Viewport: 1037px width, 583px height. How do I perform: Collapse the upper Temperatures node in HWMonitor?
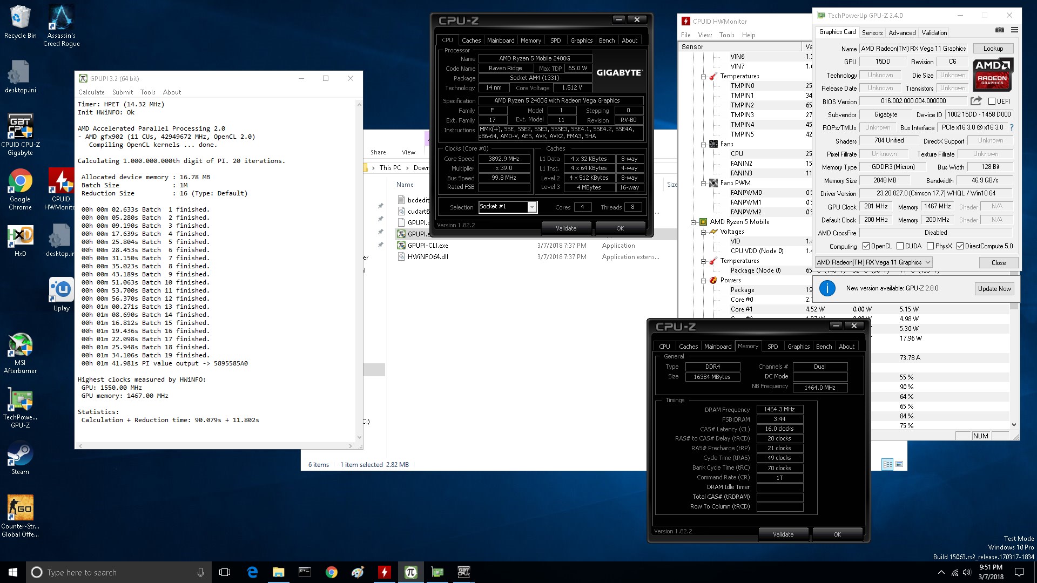[x=703, y=77]
